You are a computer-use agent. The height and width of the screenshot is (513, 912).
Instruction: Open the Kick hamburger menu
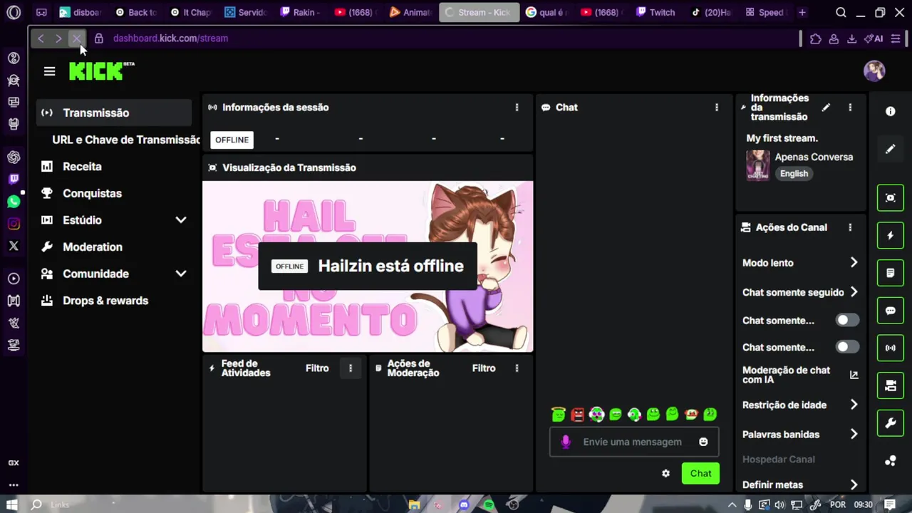tap(49, 71)
